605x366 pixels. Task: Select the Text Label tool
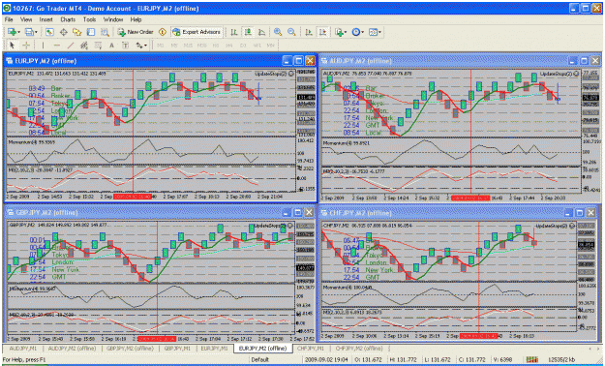(125, 46)
